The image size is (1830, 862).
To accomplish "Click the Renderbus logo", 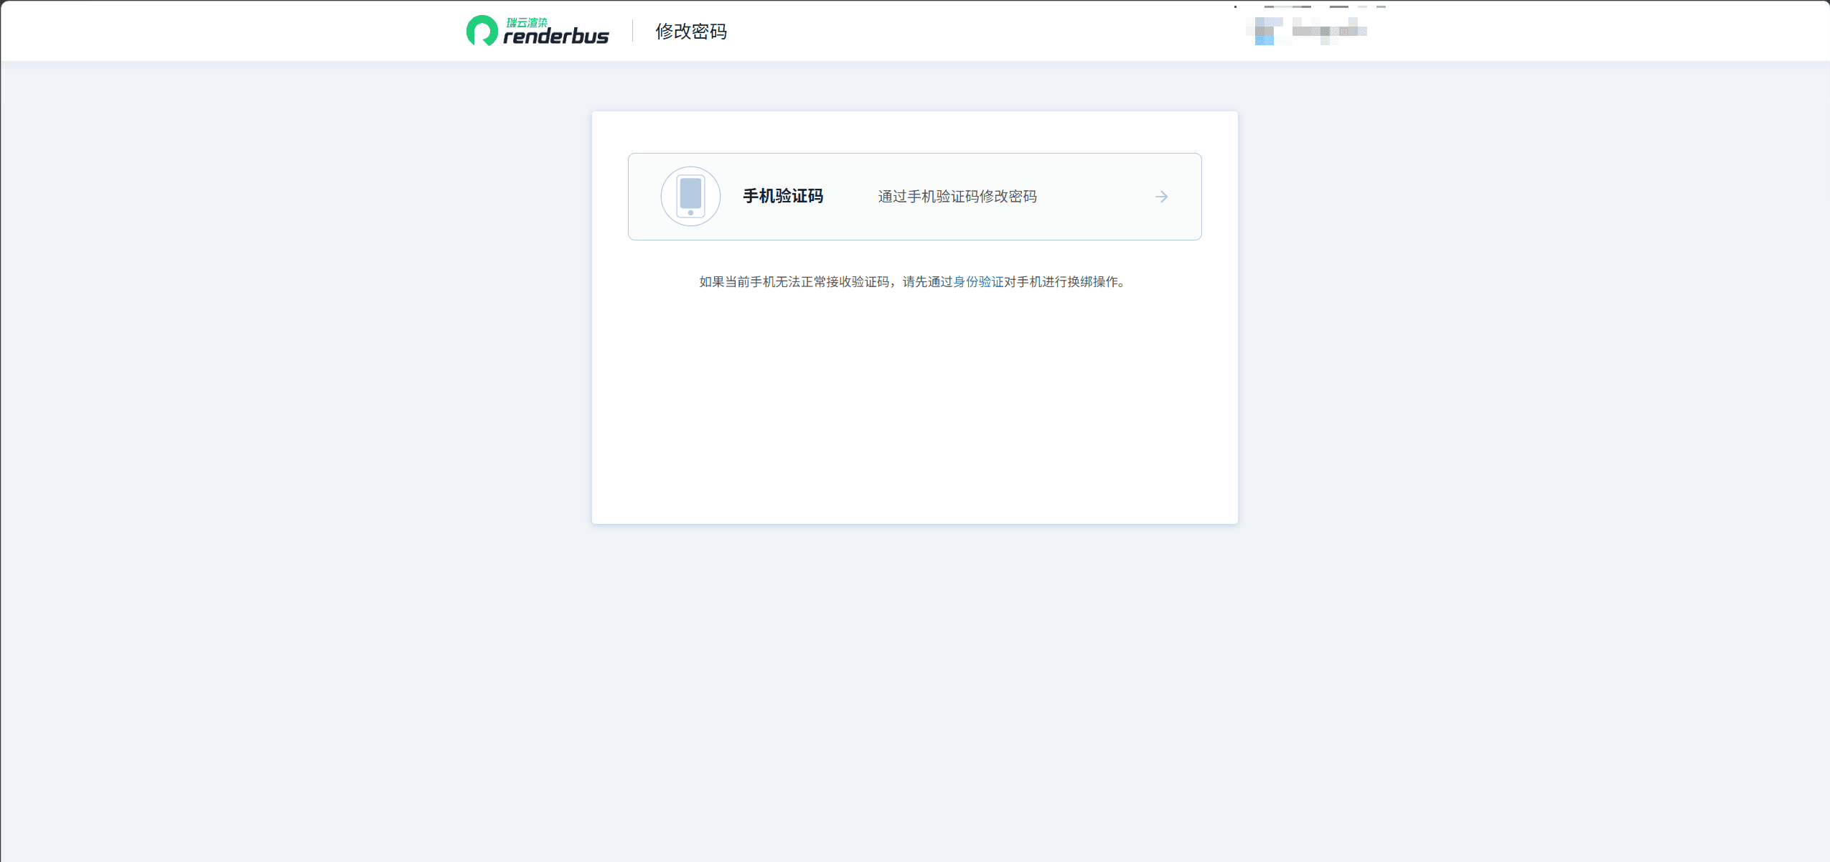I will [x=538, y=31].
